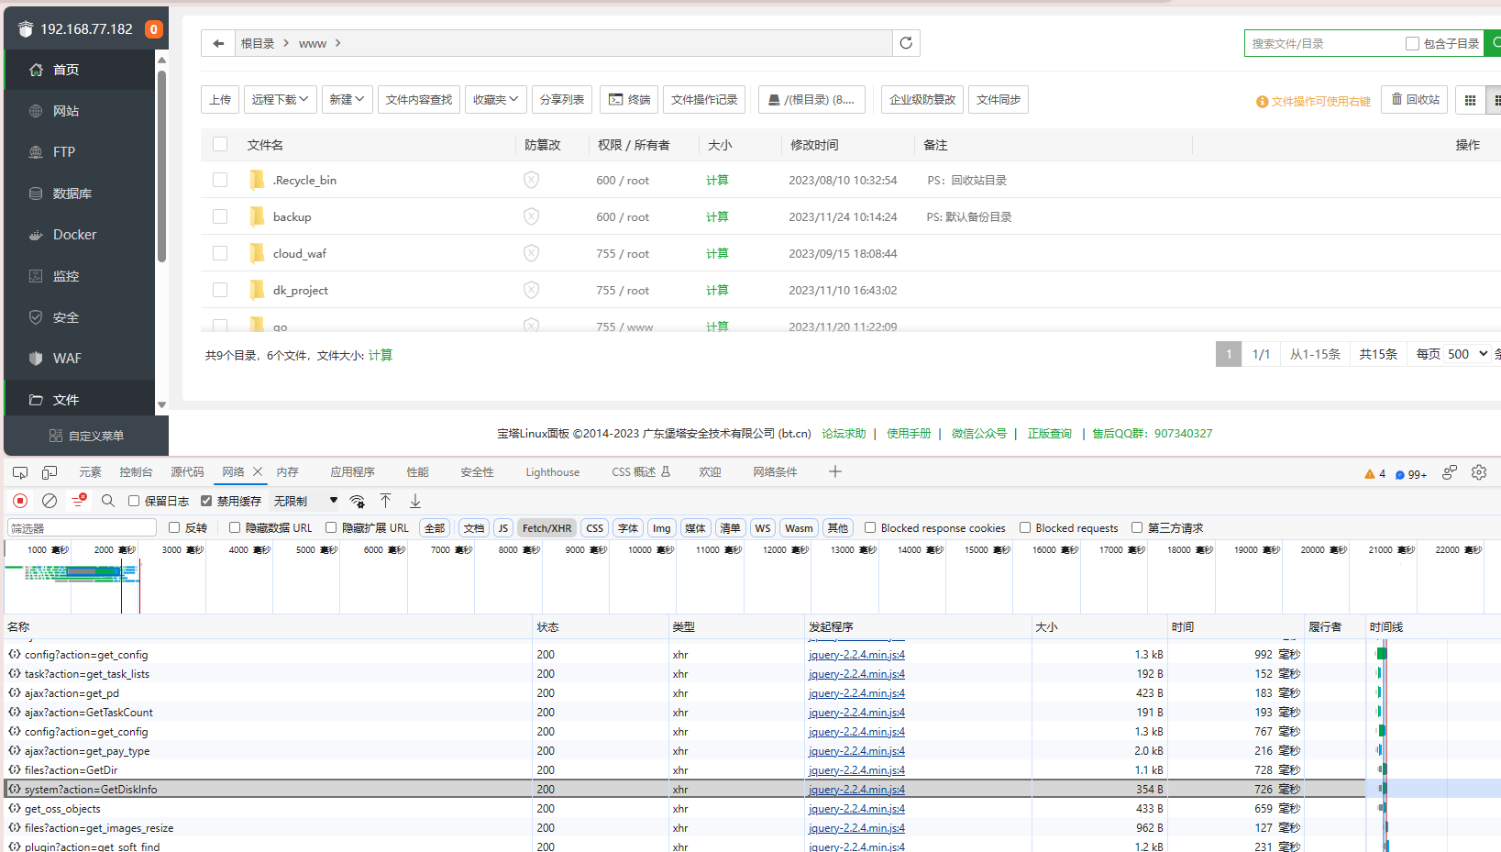Open the recycle bin button
Image resolution: width=1501 pixels, height=852 pixels.
click(1415, 100)
